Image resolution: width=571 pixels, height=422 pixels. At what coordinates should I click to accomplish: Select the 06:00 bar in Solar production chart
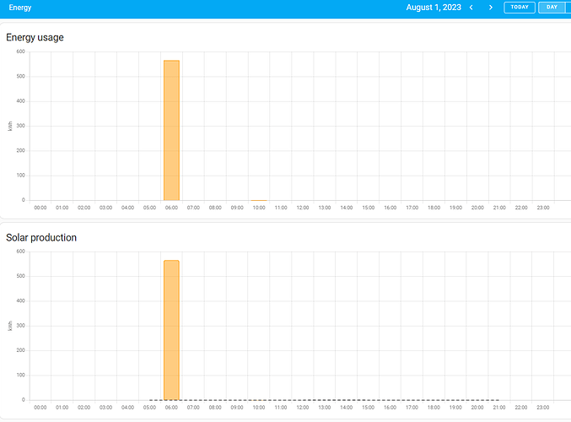click(171, 330)
